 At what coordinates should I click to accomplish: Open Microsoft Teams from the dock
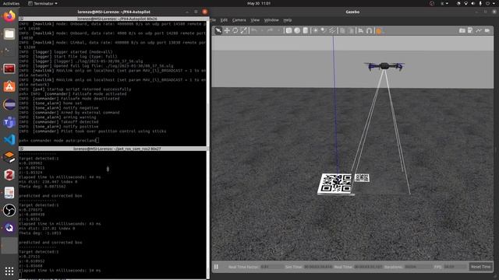[x=9, y=122]
